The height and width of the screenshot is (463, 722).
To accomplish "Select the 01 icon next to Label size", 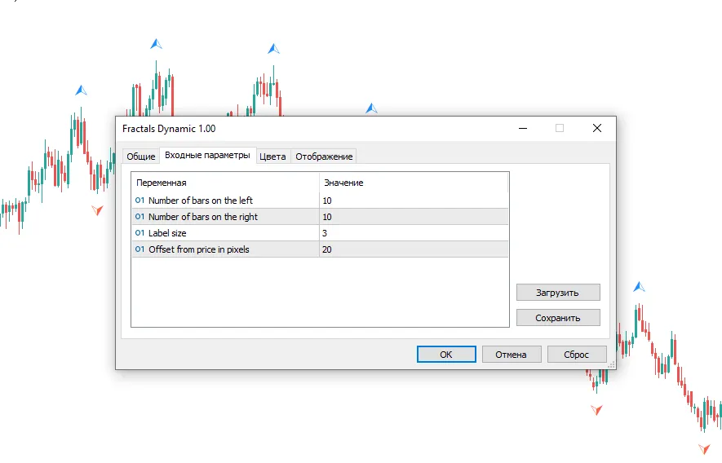I will coord(140,233).
